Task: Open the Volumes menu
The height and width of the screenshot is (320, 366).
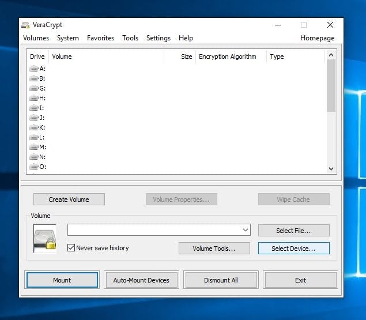Action: pos(36,38)
